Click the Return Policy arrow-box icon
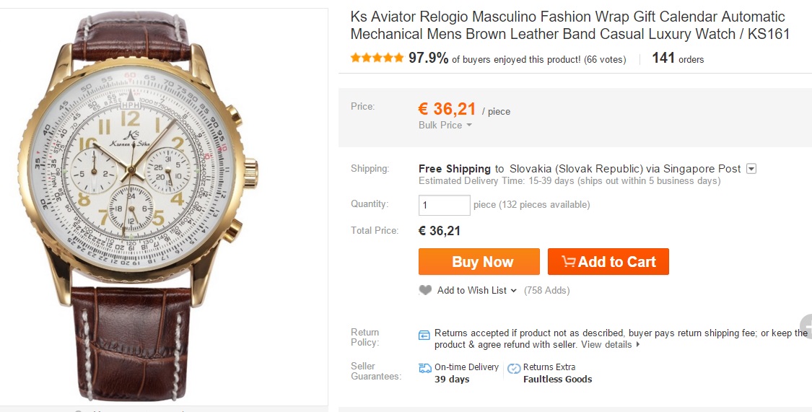The height and width of the screenshot is (412, 812). tap(424, 335)
